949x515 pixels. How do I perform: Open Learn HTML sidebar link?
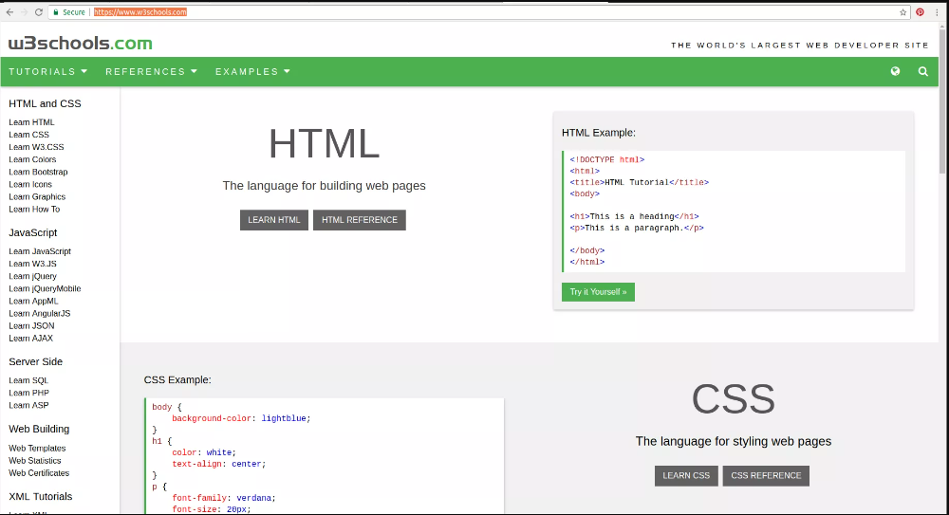pyautogui.click(x=31, y=122)
